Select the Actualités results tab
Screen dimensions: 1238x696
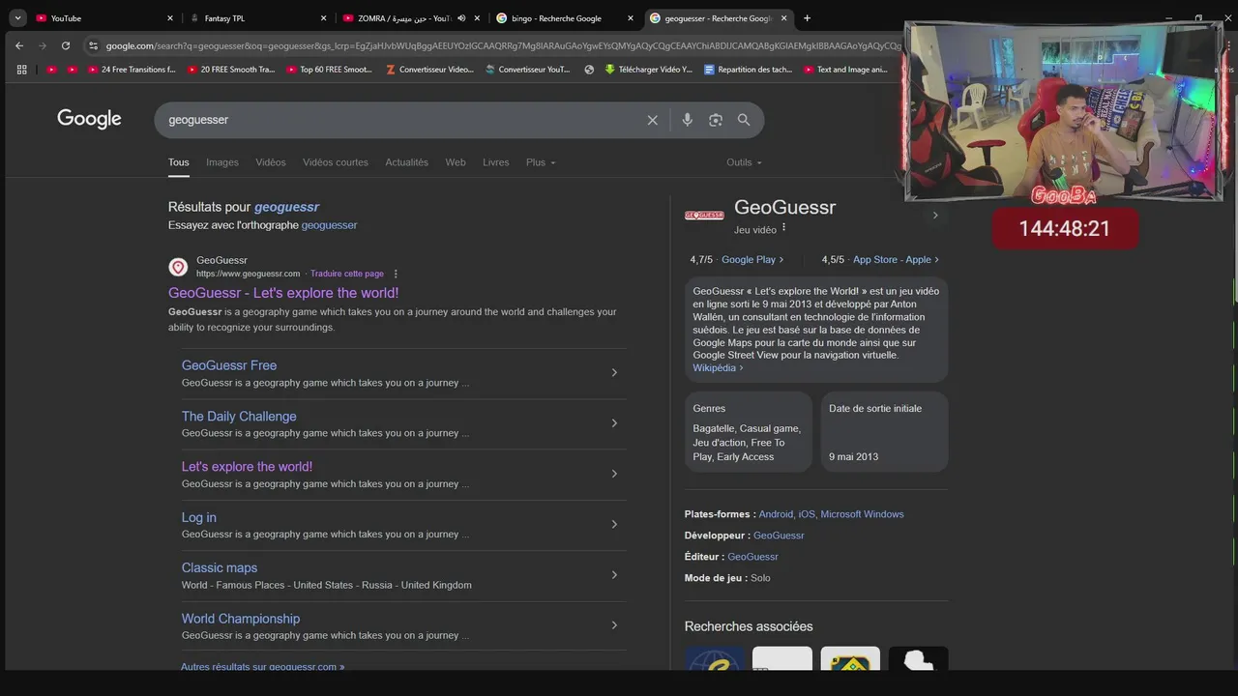(x=407, y=162)
